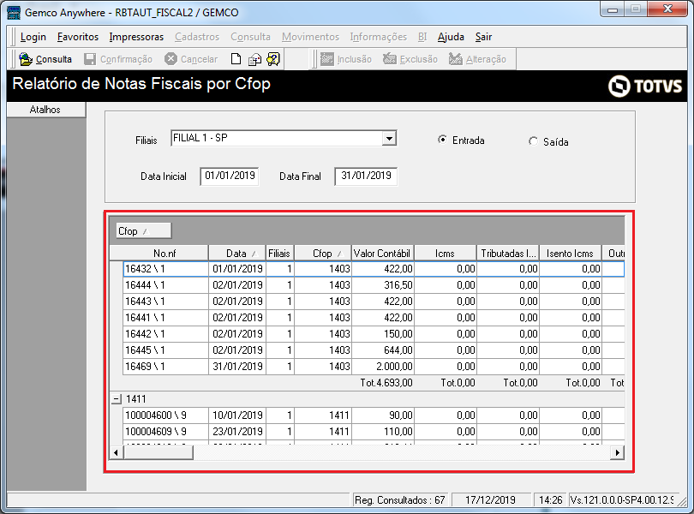This screenshot has height=514, width=694.
Task: Click the Cfop grouping chip
Action: coord(143,230)
